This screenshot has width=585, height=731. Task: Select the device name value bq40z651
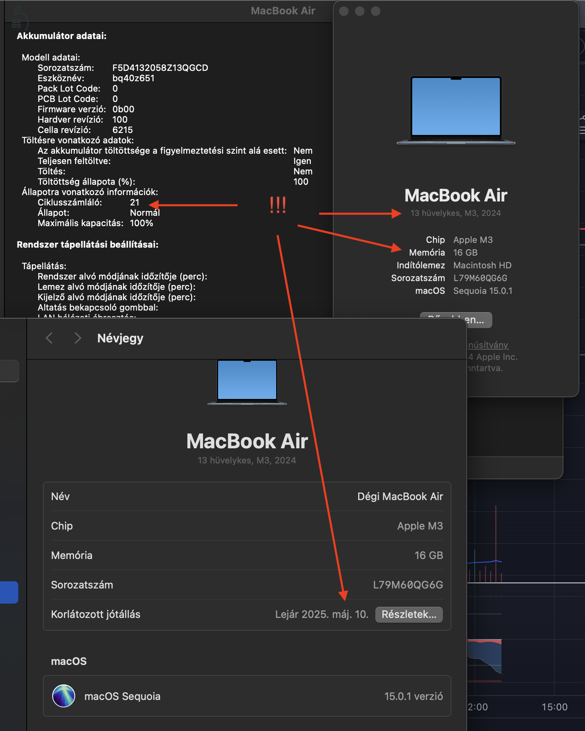133,78
